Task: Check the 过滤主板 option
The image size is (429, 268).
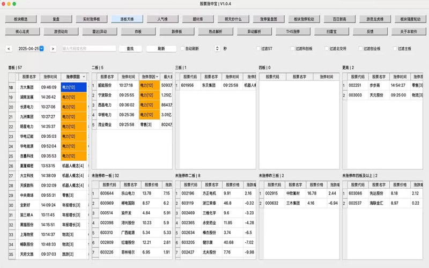Action: pyautogui.click(x=395, y=49)
